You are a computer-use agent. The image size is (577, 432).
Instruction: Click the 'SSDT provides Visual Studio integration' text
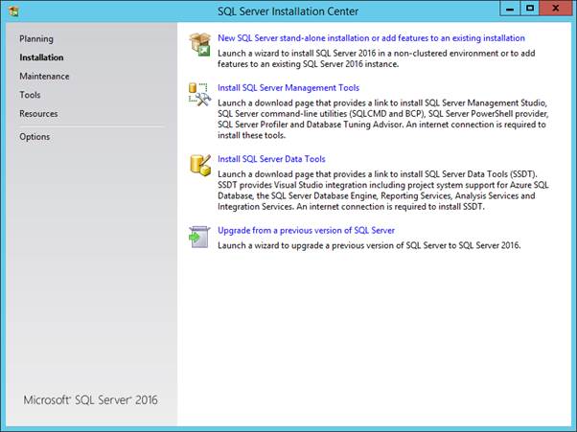tap(292, 185)
